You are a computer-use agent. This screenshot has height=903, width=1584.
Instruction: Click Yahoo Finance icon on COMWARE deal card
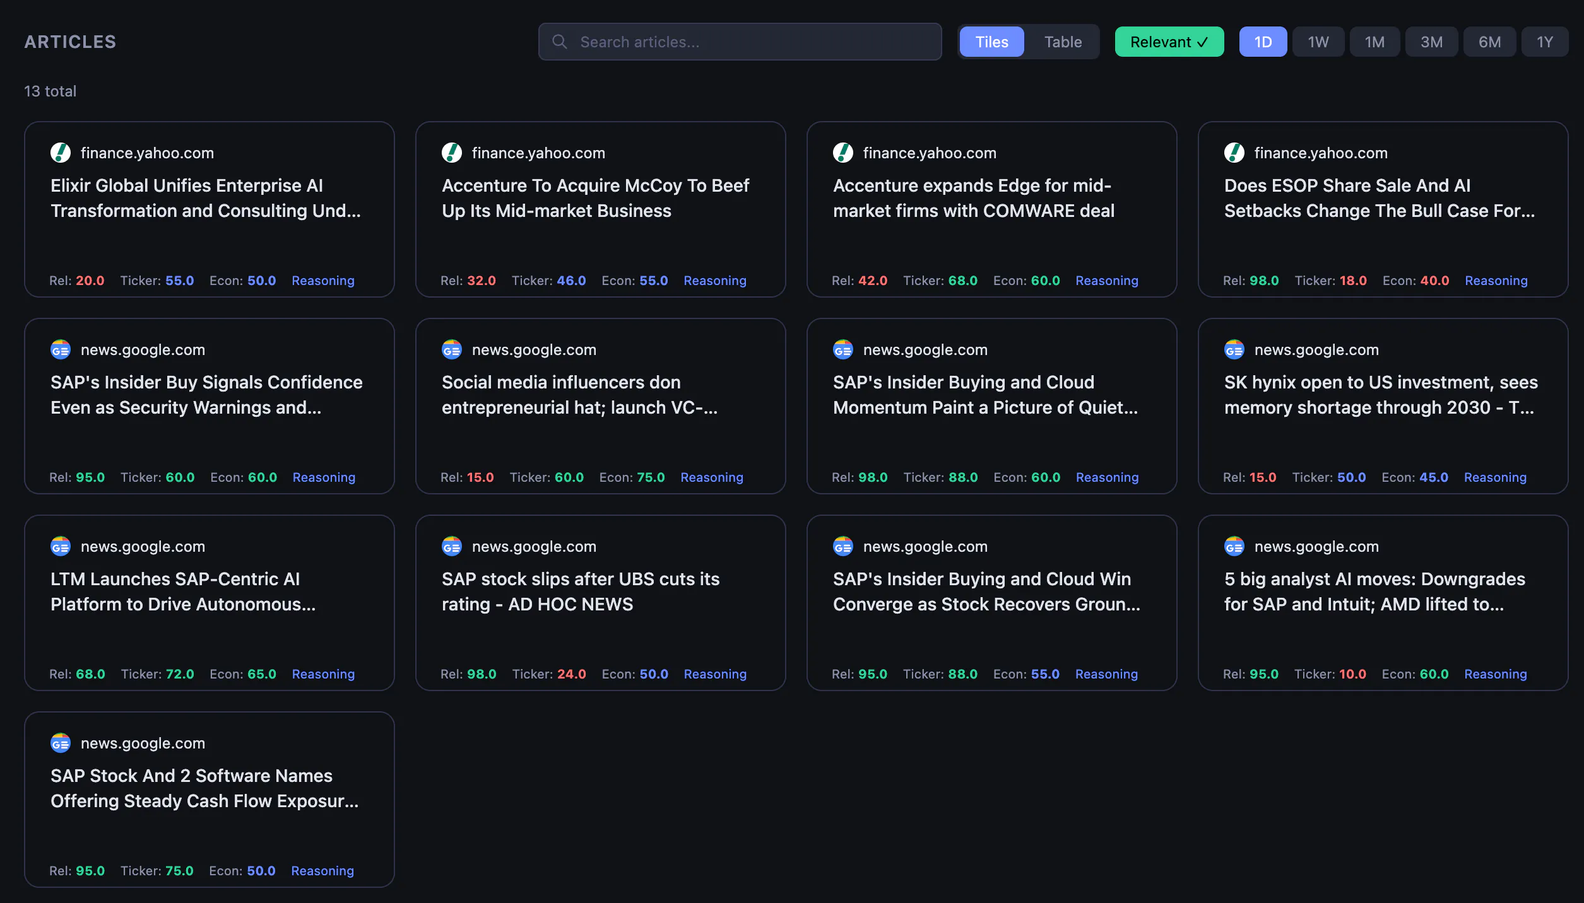(843, 153)
